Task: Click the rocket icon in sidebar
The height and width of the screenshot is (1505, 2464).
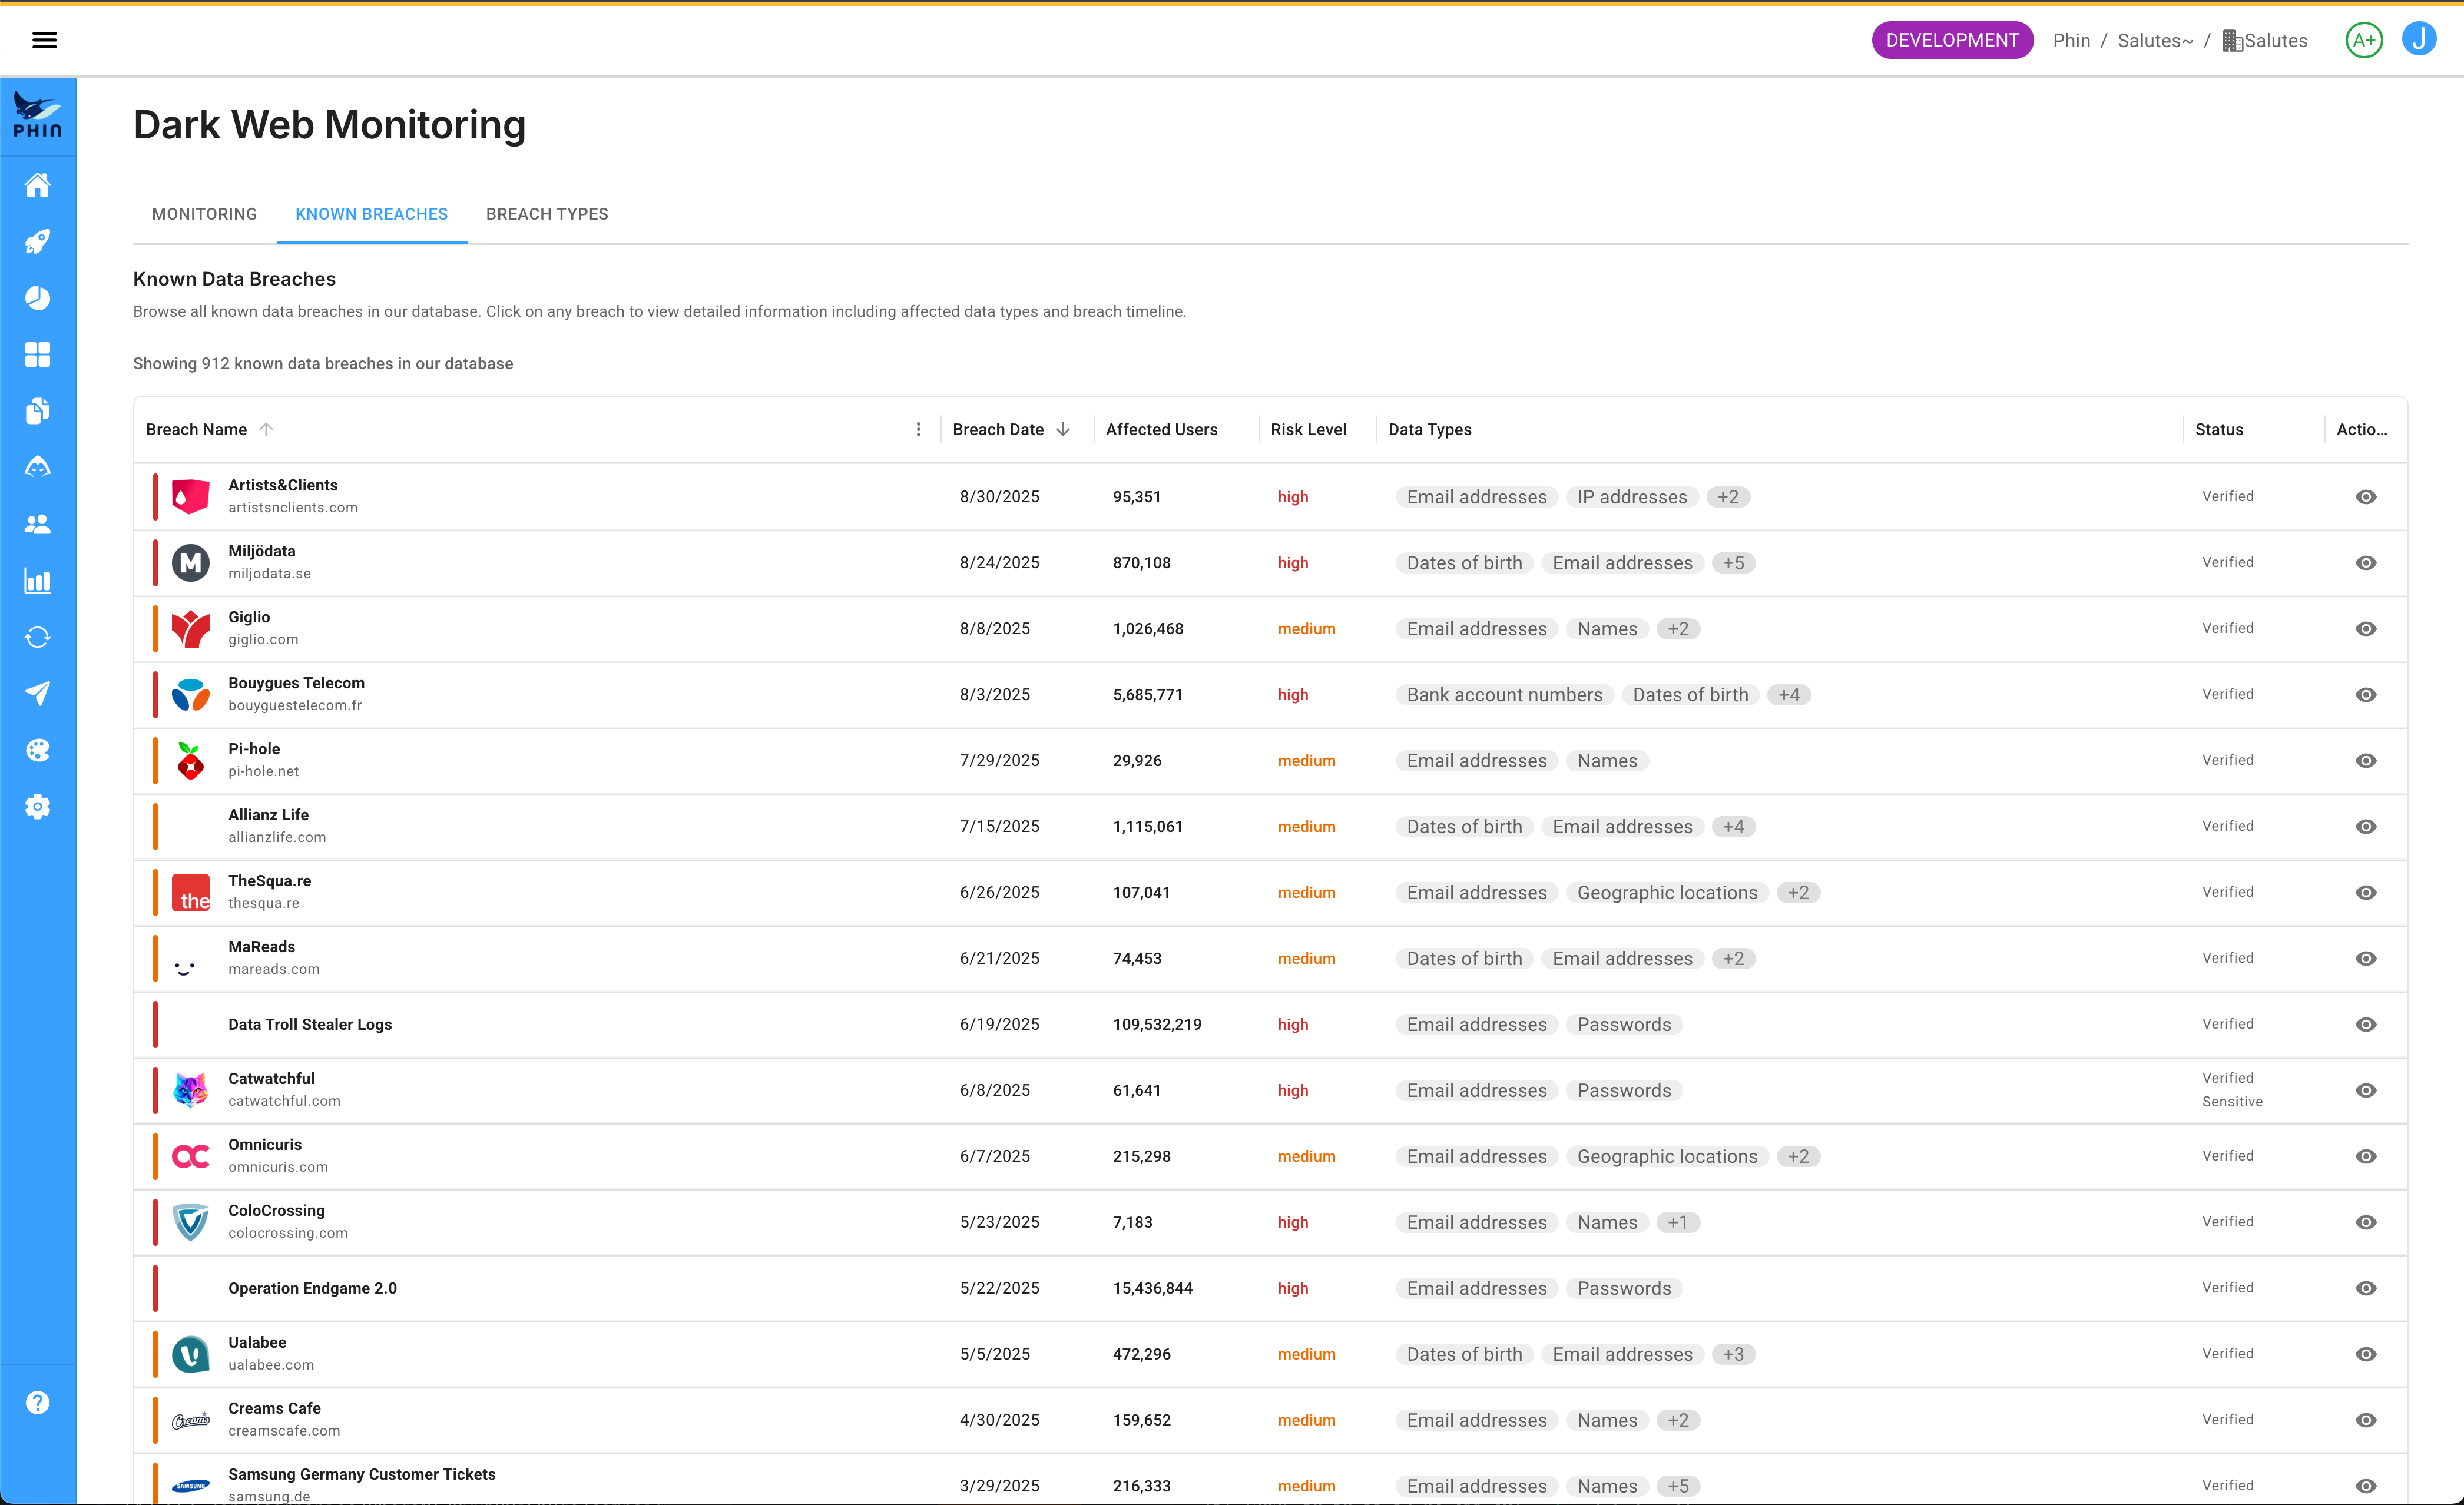Action: pos(38,241)
